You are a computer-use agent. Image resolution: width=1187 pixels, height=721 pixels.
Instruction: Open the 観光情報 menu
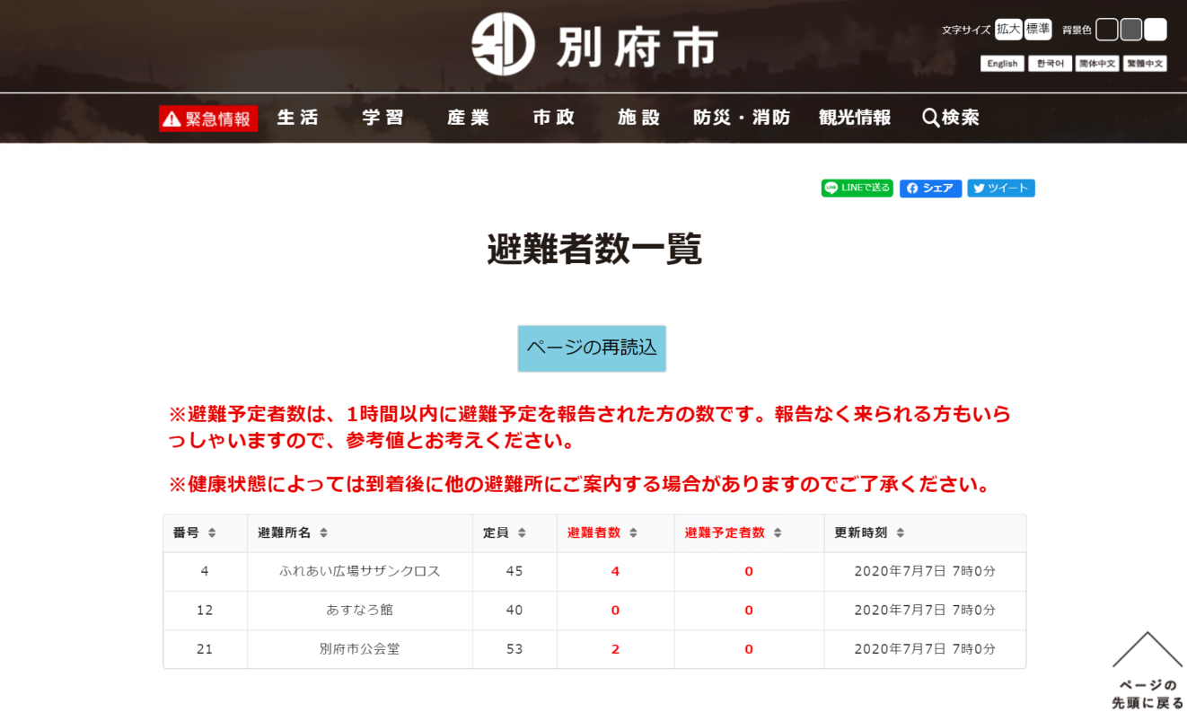[x=854, y=118]
